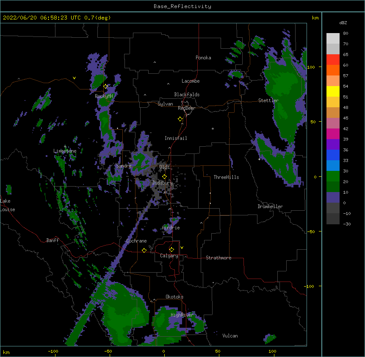
Task: Click the Strathmore city label
Action: 218,258
